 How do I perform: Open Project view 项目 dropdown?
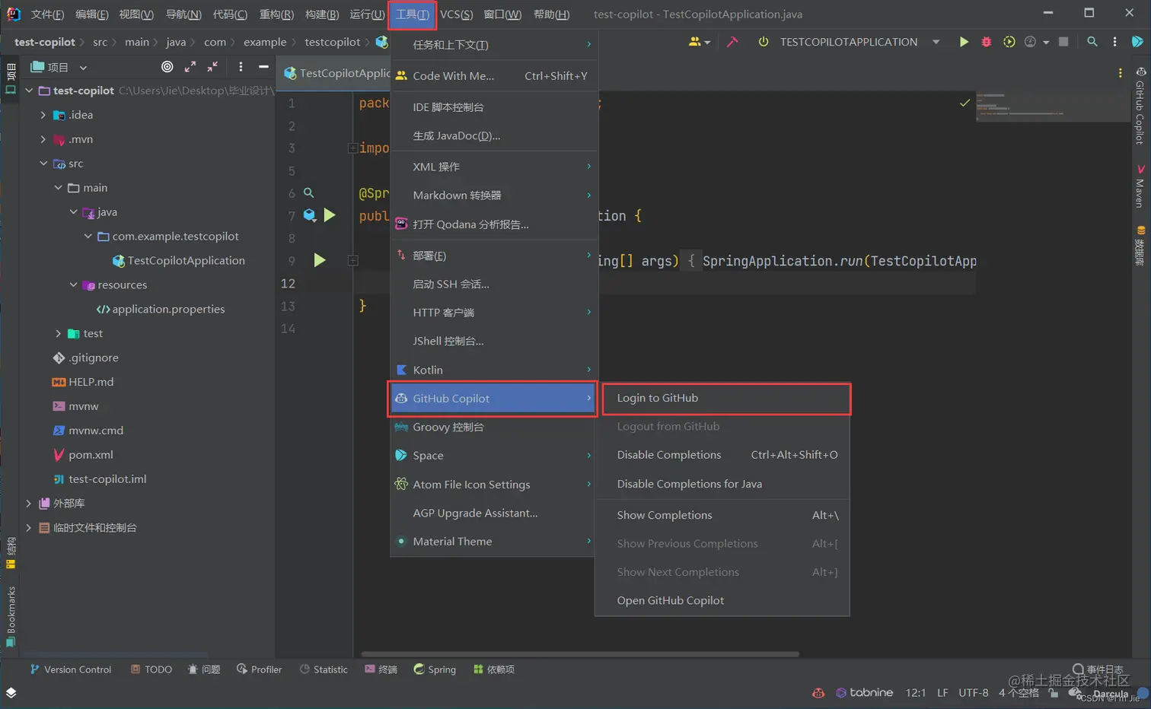pyautogui.click(x=59, y=67)
